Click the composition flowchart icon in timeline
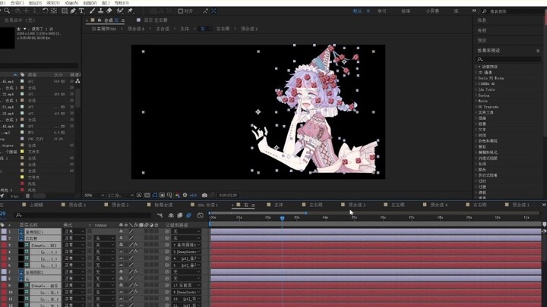The height and width of the screenshot is (307, 547). pos(160,215)
